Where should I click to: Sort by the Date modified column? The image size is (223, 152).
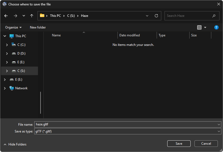click(129, 35)
